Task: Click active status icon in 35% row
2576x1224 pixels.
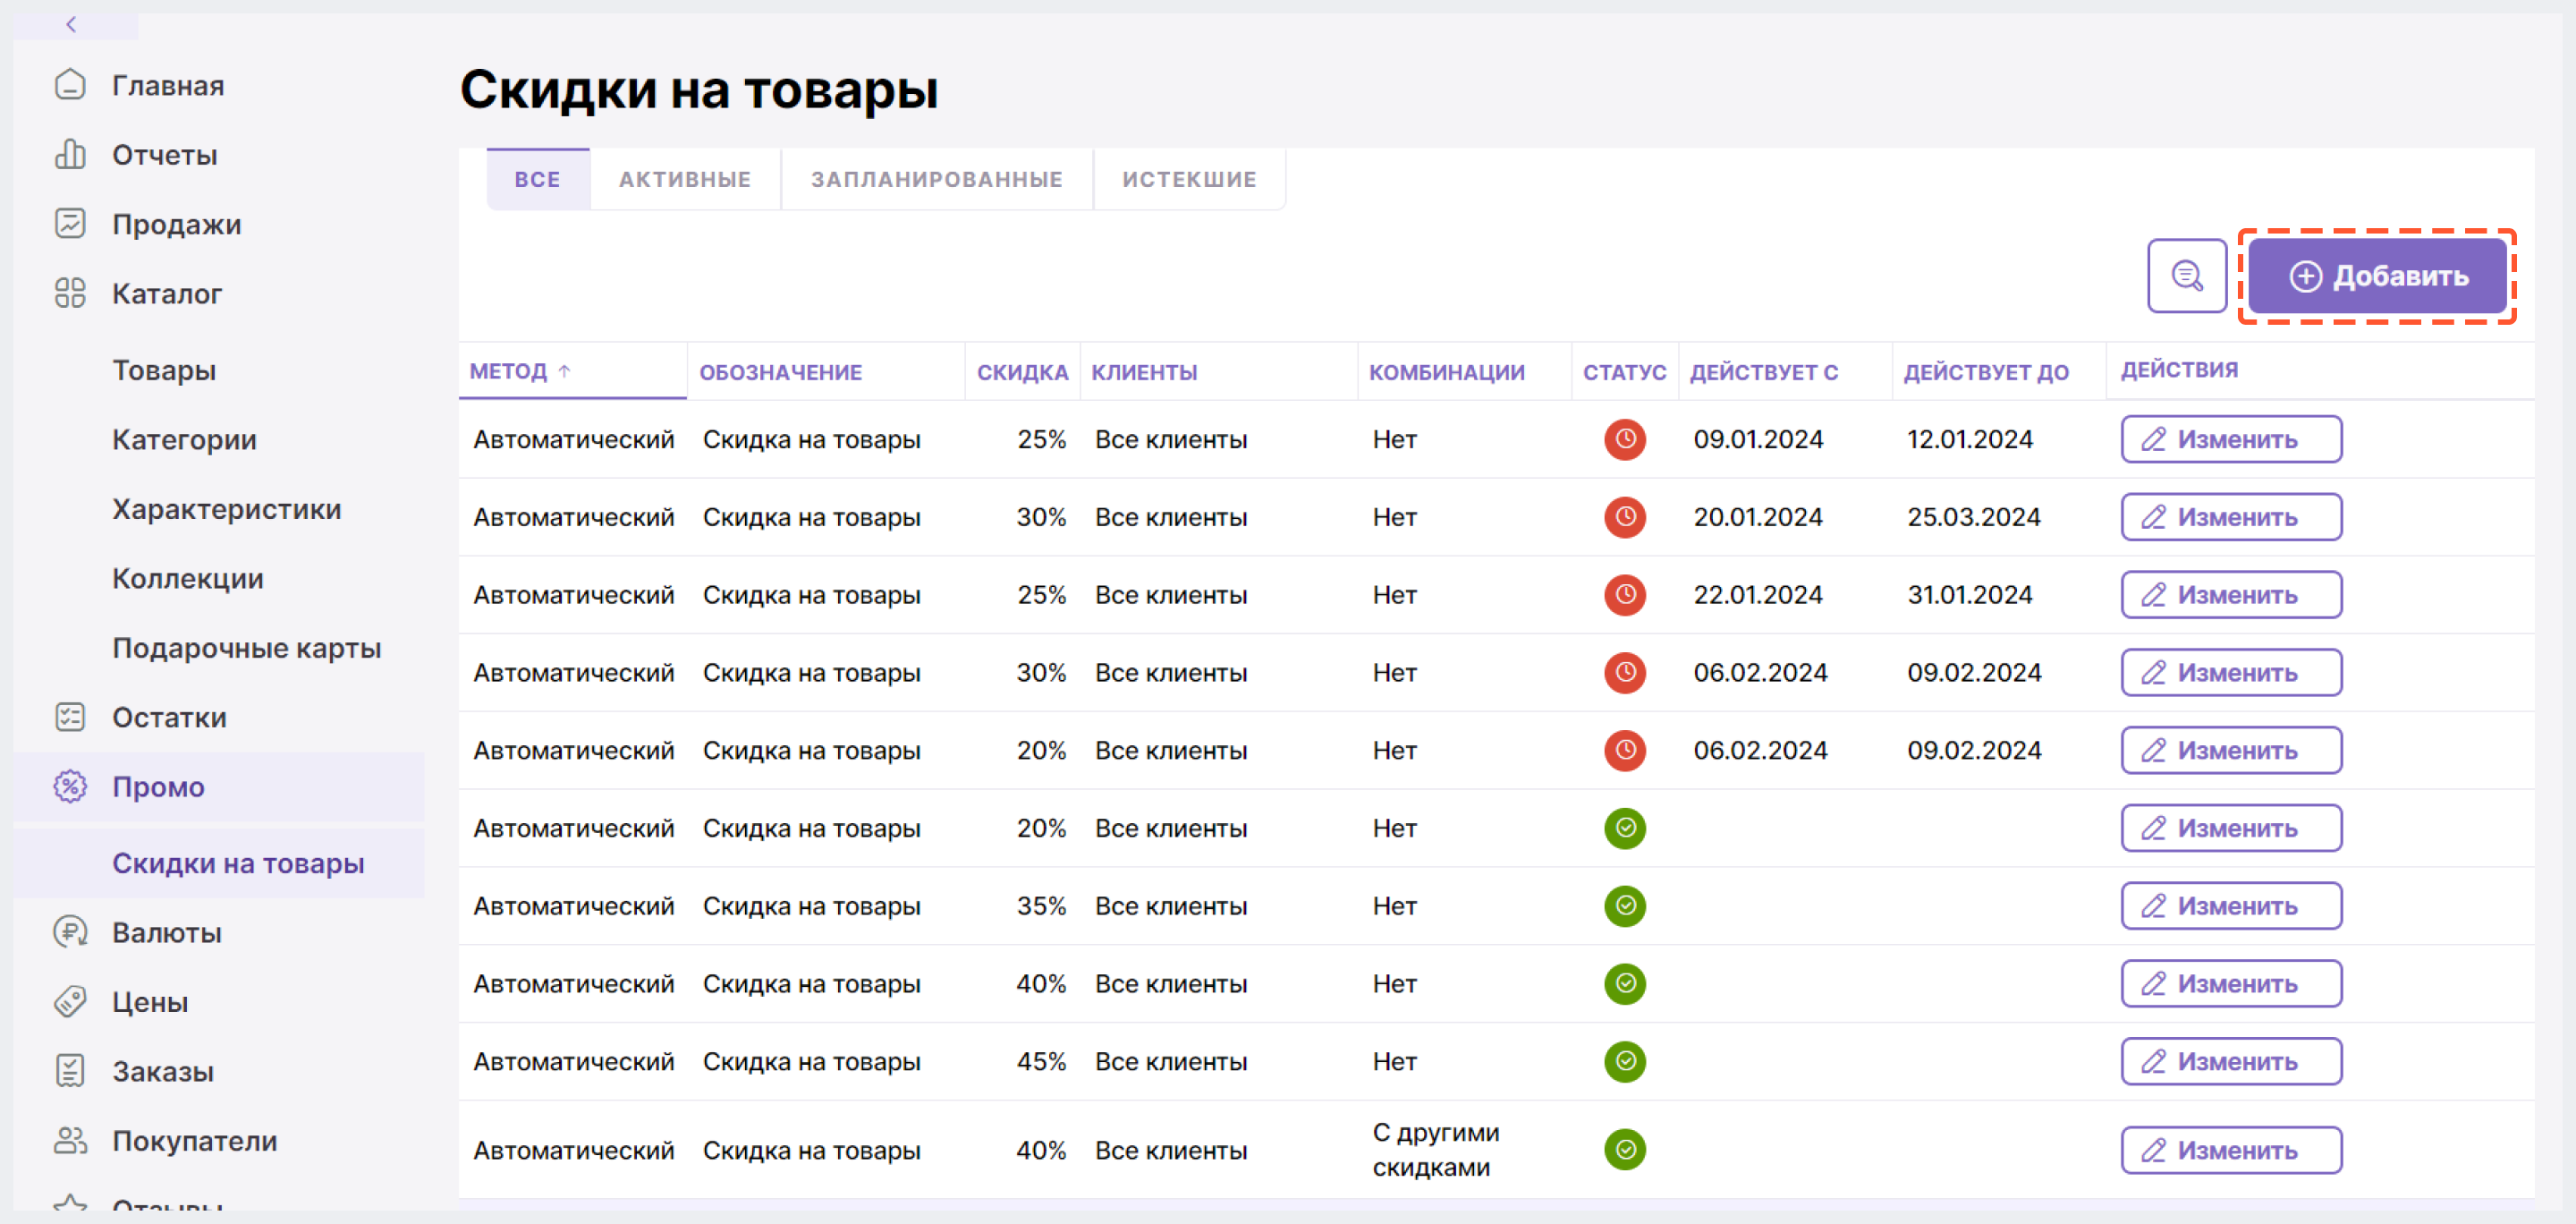Action: [1625, 906]
